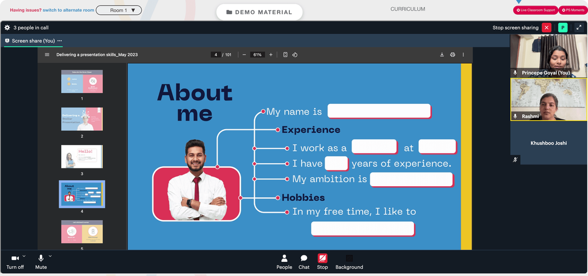The image size is (588, 276).
Task: Select the Room 1 dropdown
Action: (x=119, y=10)
